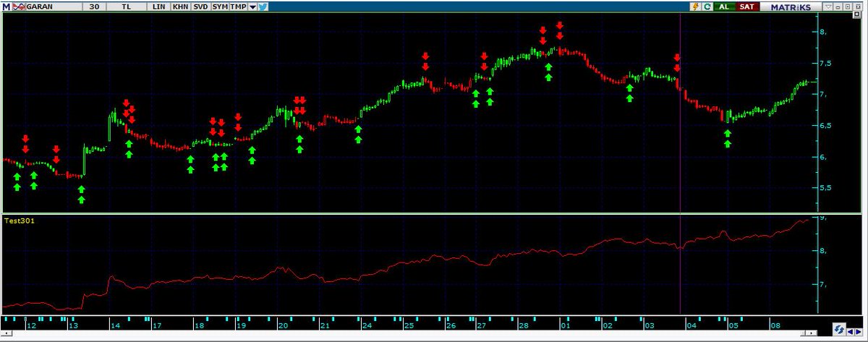
Task: Click the KHN toolbar button
Action: pos(180,6)
